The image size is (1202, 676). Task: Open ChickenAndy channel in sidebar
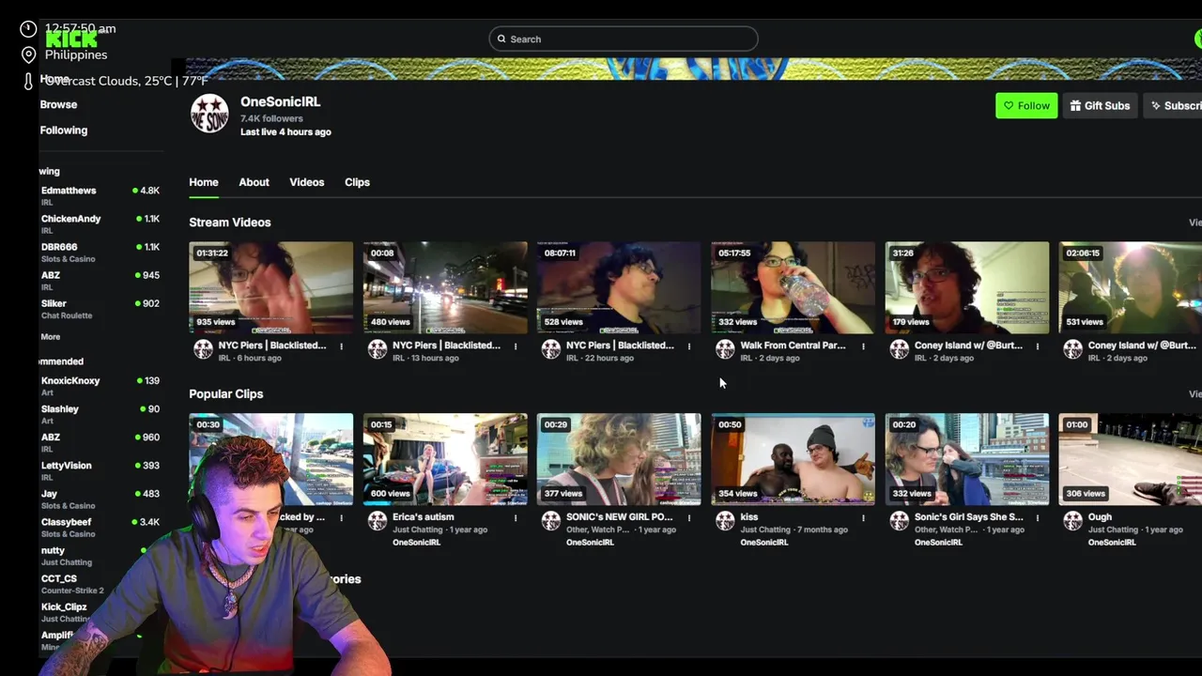click(100, 223)
